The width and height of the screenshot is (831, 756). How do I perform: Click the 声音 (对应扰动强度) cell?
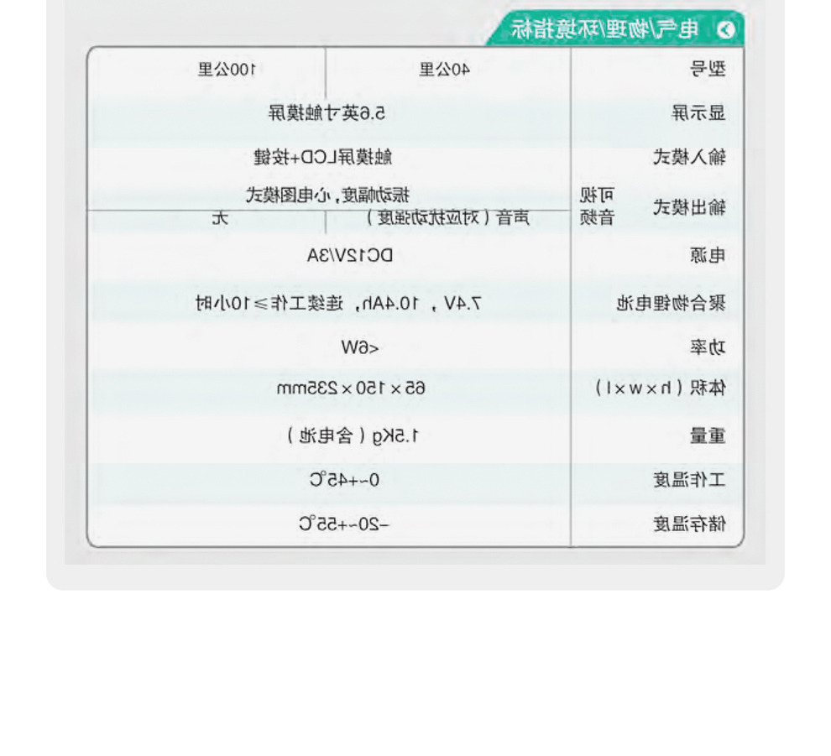(x=447, y=220)
